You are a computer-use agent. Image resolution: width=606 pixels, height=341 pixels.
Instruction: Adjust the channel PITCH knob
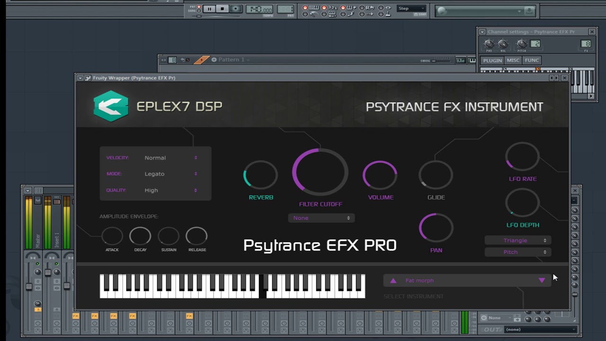click(521, 44)
